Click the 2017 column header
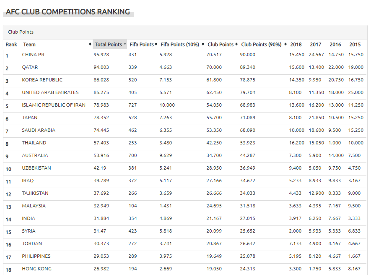Image resolution: width=371 pixels, height=275 pixels. pos(315,45)
